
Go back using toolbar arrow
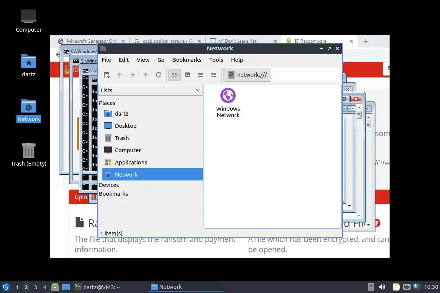[120, 75]
